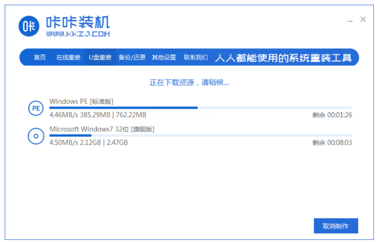This screenshot has width=377, height=242.
Task: Go to the 备份/还原 tab
Action: [x=132, y=57]
